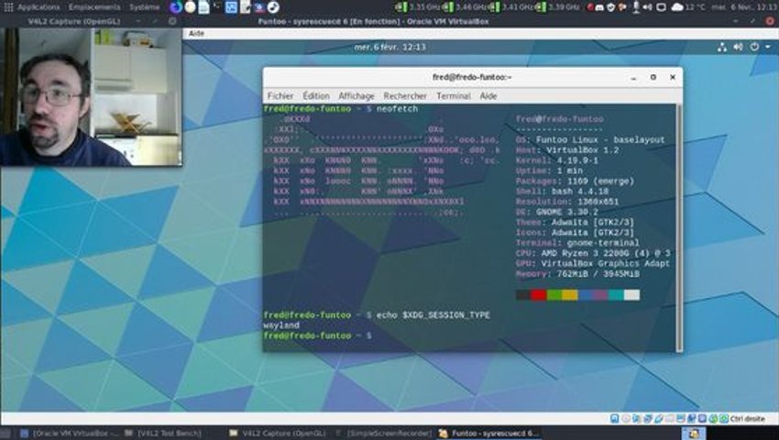This screenshot has width=779, height=440.
Task: Click the green color block in neofetch output
Action: coord(554,295)
